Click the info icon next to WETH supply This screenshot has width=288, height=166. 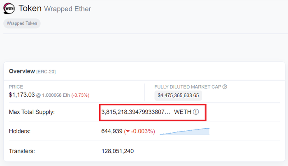[196, 112]
